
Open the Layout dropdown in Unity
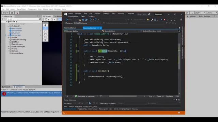[212, 13]
